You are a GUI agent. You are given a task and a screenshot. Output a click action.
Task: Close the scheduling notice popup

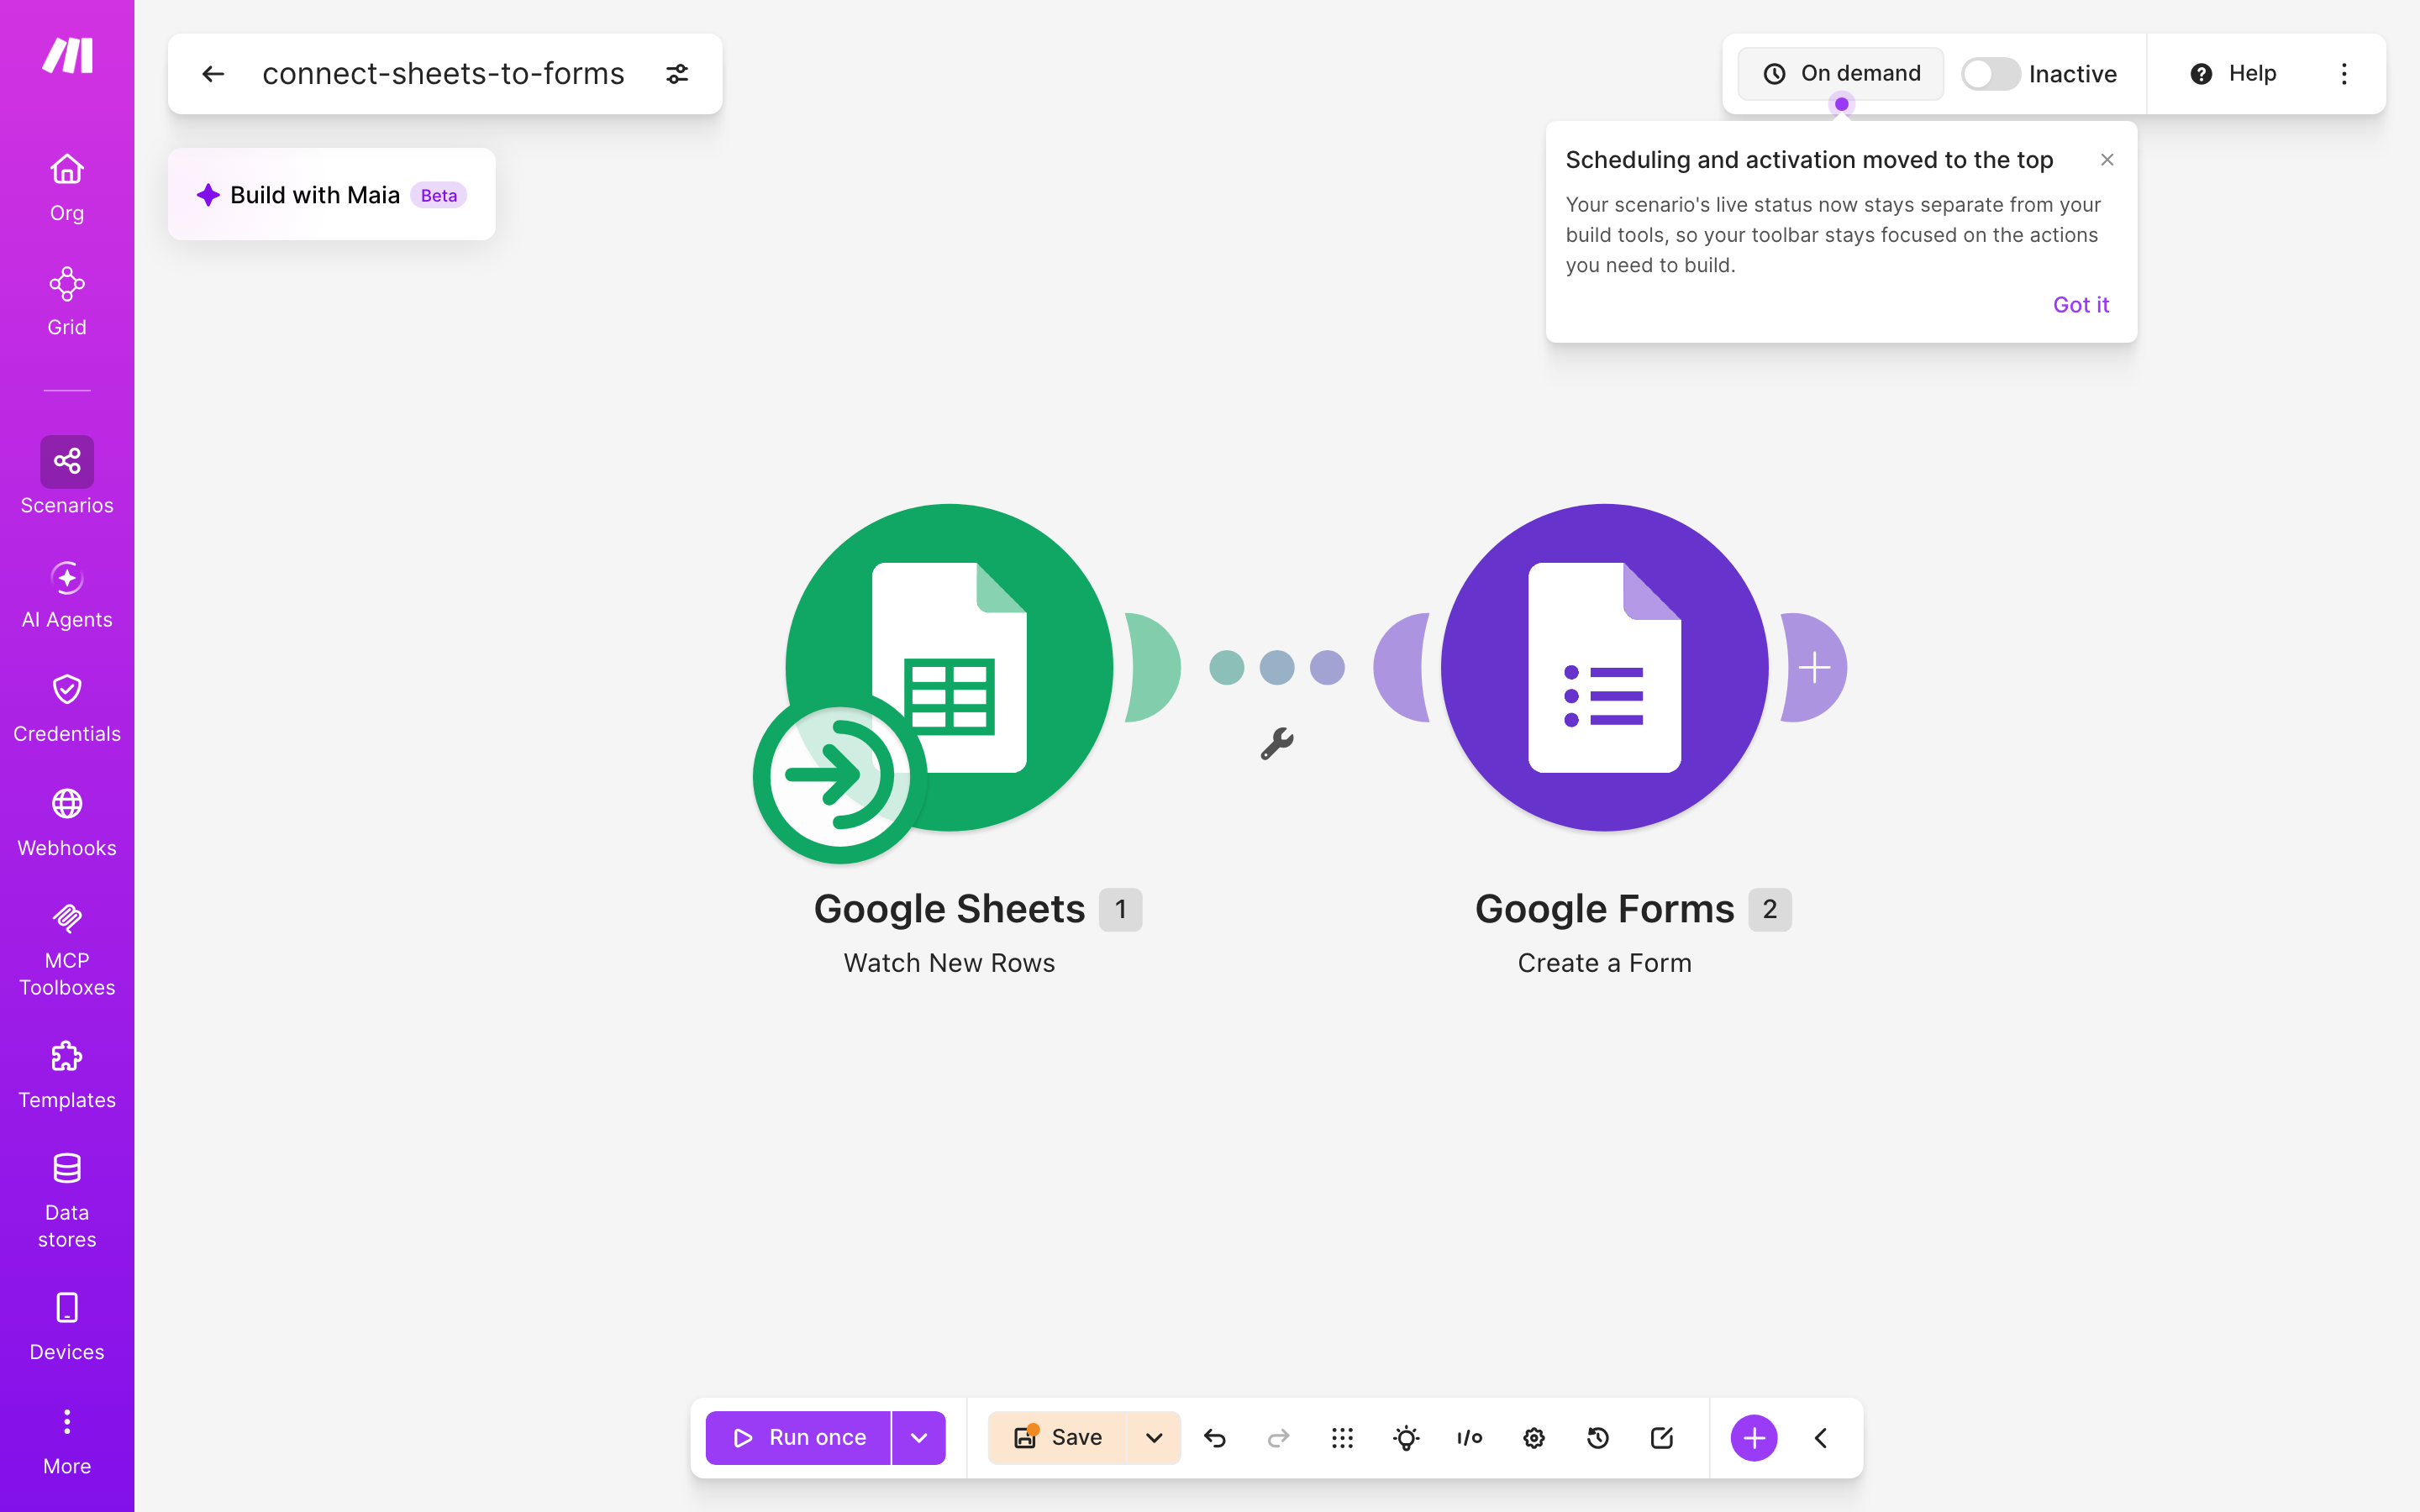click(2107, 160)
